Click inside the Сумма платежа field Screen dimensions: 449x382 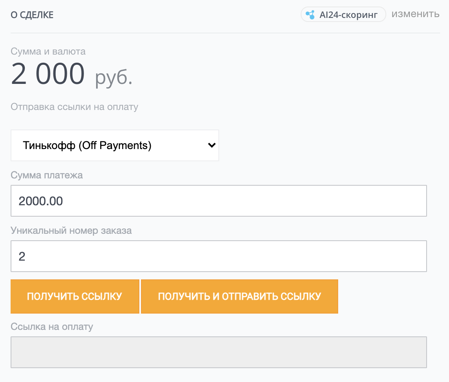218,200
